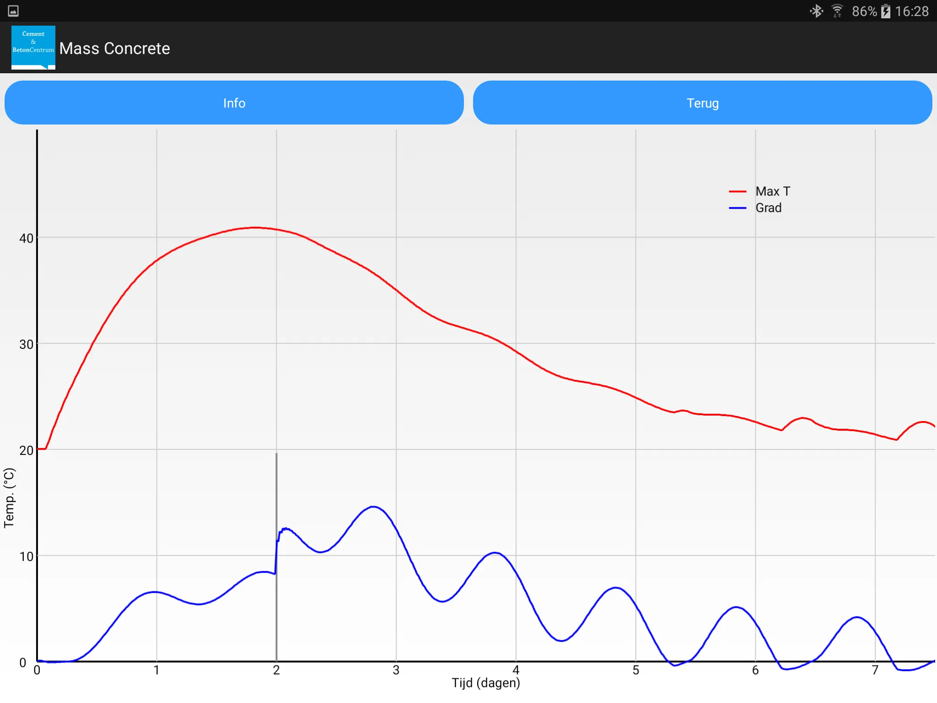The width and height of the screenshot is (937, 703).
Task: Tap the battery charging icon
Action: 886,11
